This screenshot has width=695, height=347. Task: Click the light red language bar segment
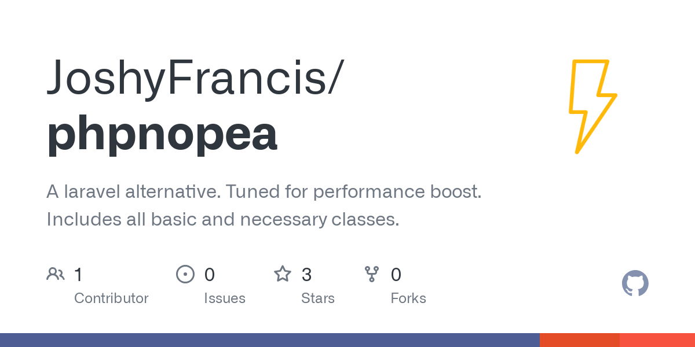pos(657,340)
